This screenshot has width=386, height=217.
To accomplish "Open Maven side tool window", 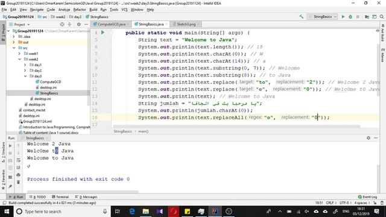I will point(382,55).
